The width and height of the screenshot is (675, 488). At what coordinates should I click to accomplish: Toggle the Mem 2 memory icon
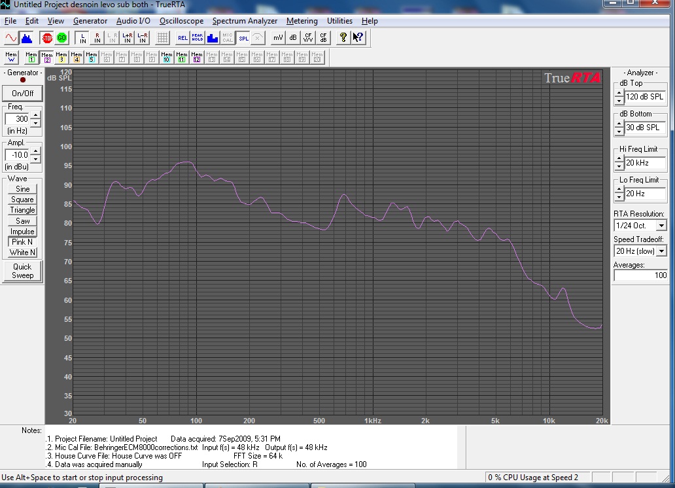46,58
